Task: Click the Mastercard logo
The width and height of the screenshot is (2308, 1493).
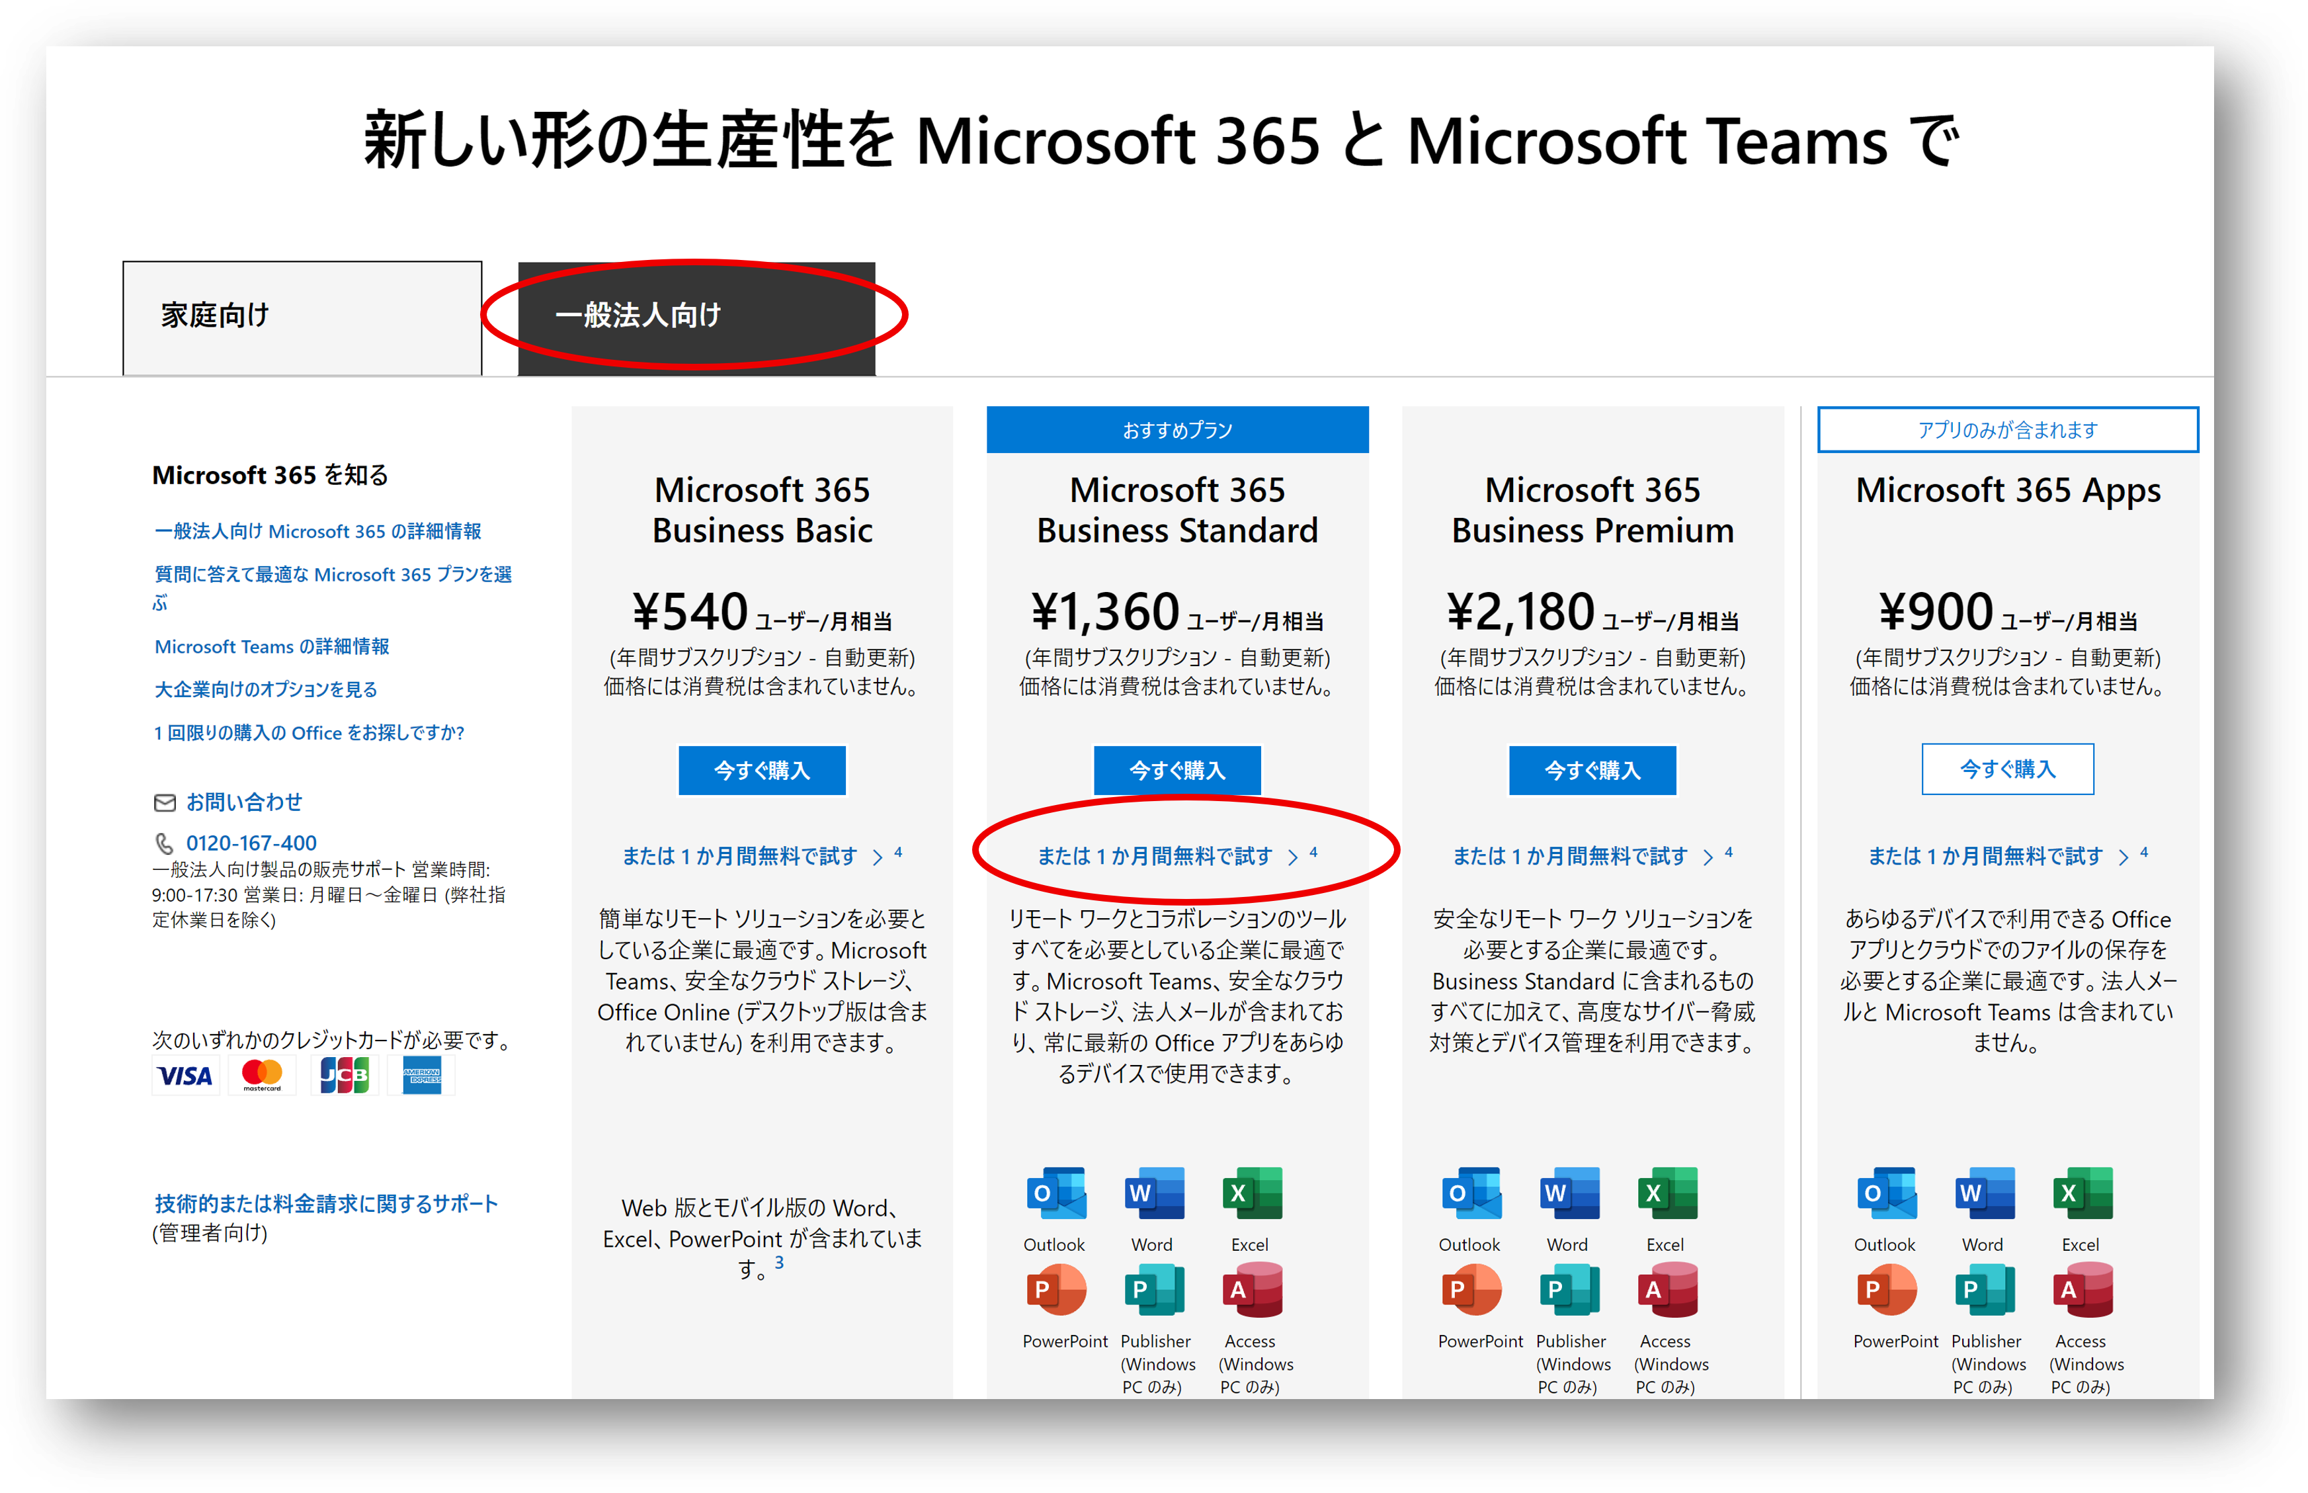Action: pyautogui.click(x=262, y=1076)
